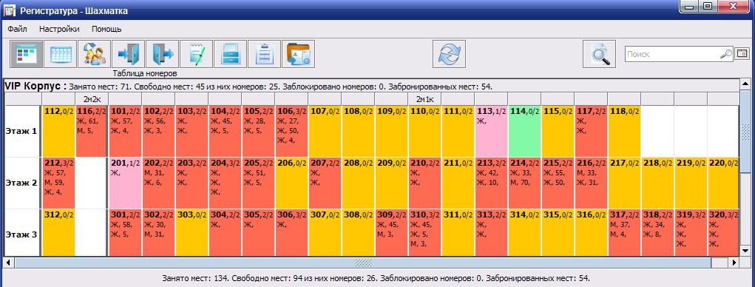Click the refresh arrows button
Screen dimensions: 755x287
click(x=450, y=54)
